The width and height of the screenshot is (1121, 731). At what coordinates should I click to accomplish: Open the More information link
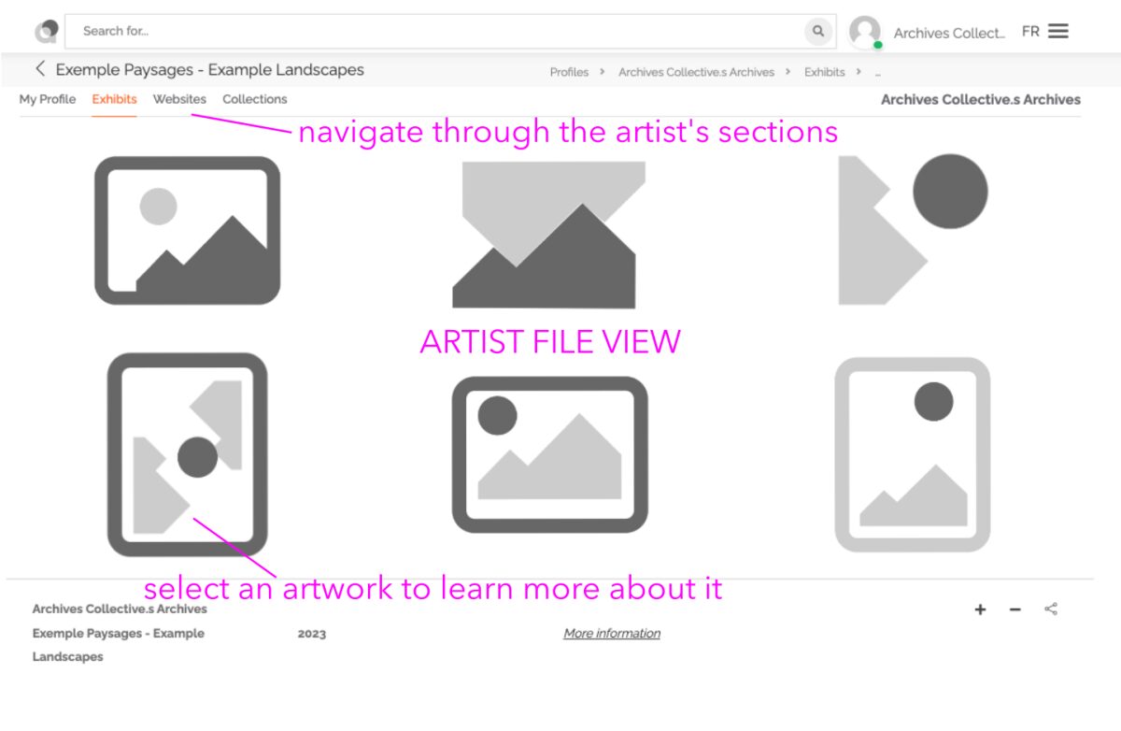coord(611,633)
